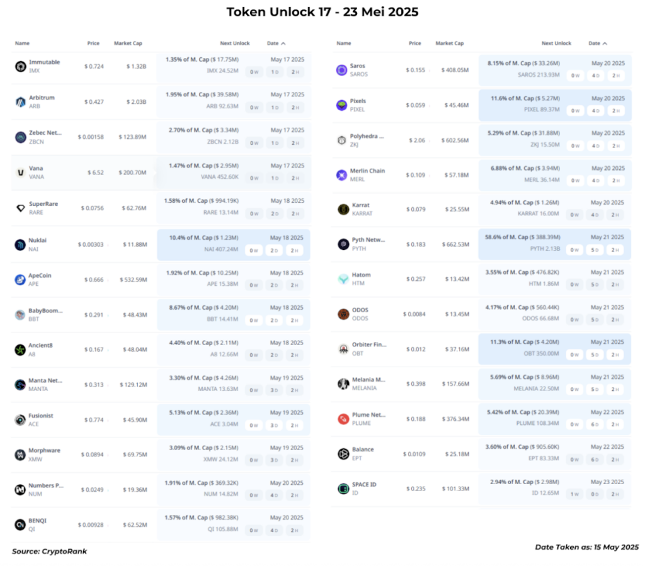Click the SPACE ID token icon
Viewport: 645px width, 566px height.
343,489
